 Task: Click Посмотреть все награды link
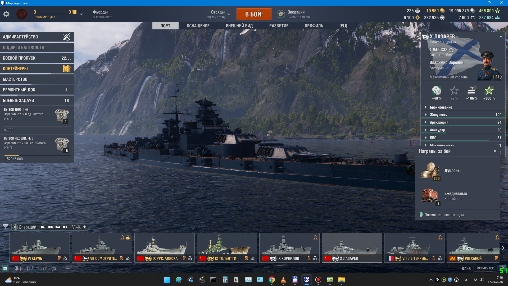[x=444, y=215]
